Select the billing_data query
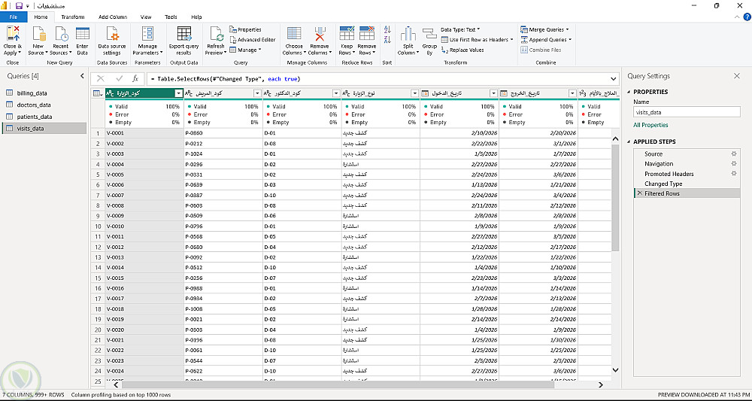Image resolution: width=752 pixels, height=401 pixels. click(x=32, y=93)
